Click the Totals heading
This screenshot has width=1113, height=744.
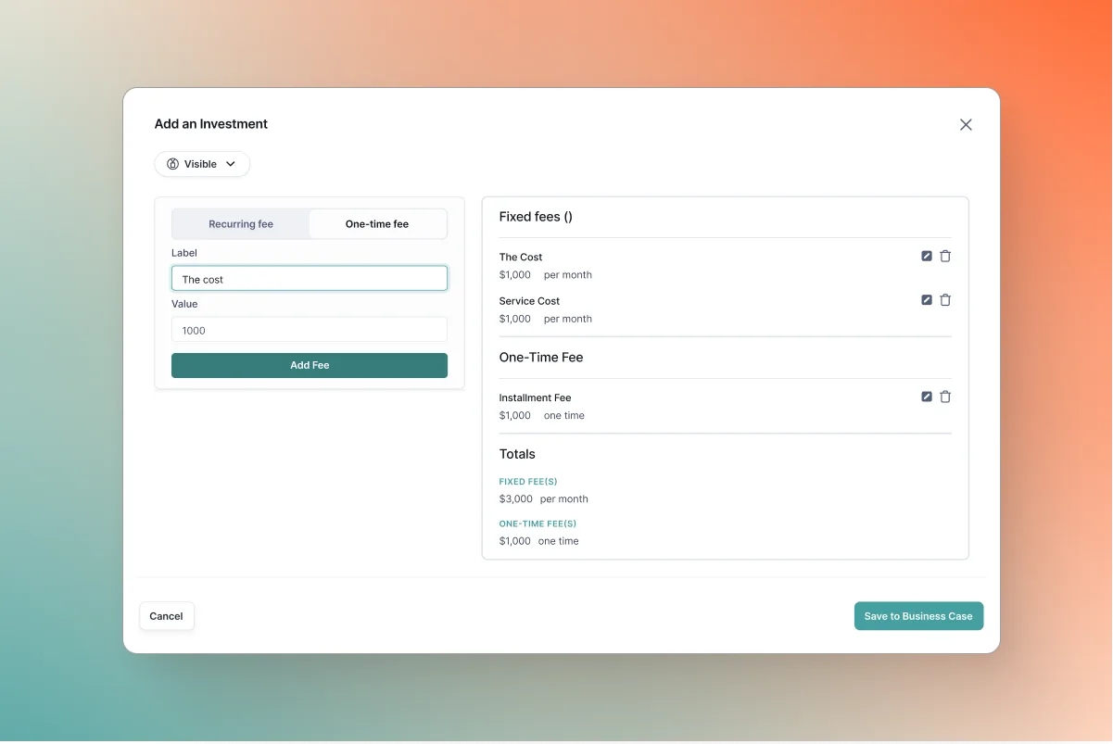click(517, 454)
